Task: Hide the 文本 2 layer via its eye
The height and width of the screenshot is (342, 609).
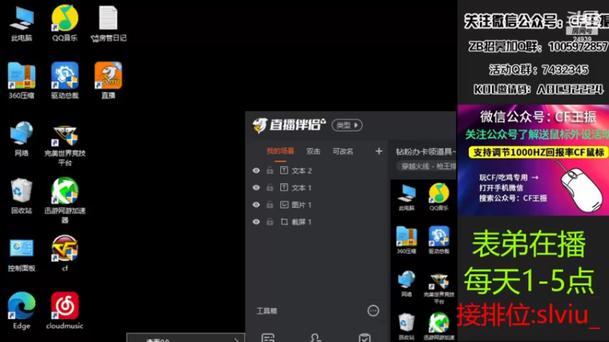Action: 256,170
